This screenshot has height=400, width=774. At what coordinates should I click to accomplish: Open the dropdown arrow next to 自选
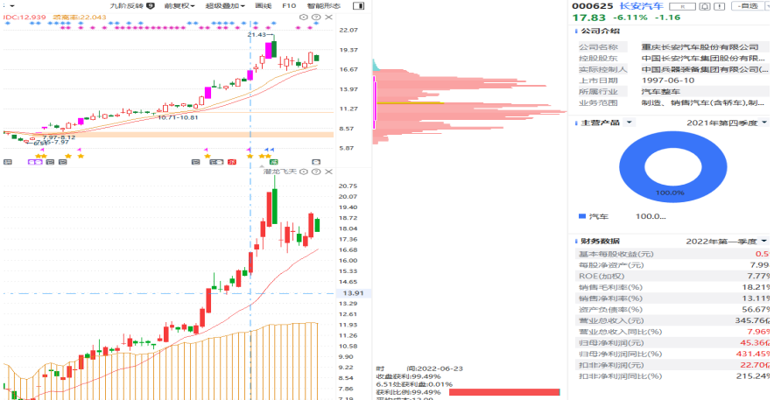coord(767,6)
